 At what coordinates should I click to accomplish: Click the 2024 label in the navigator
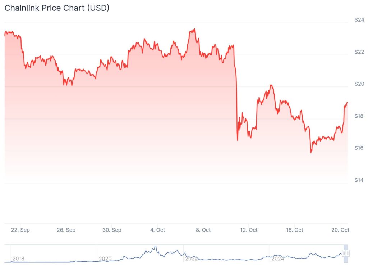[278, 259]
